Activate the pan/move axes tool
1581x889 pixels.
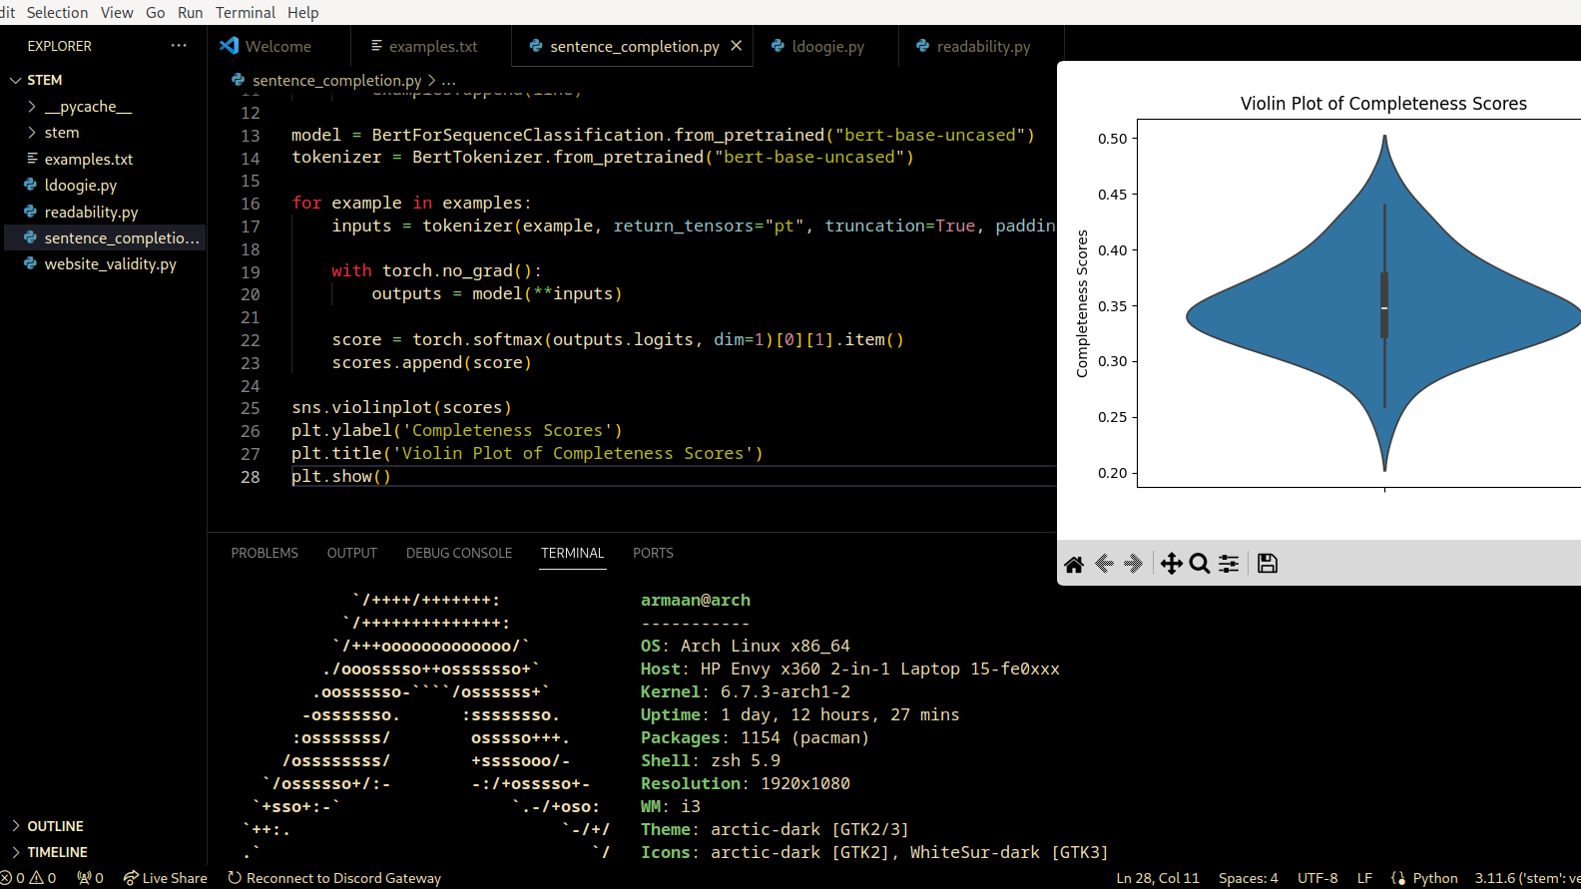[1172, 564]
